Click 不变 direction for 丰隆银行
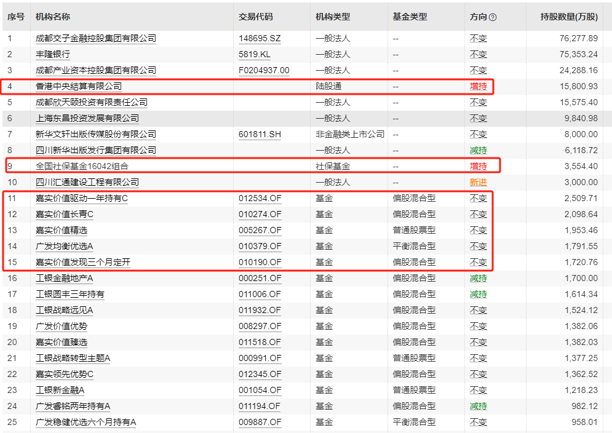The width and height of the screenshot is (612, 433). point(478,54)
